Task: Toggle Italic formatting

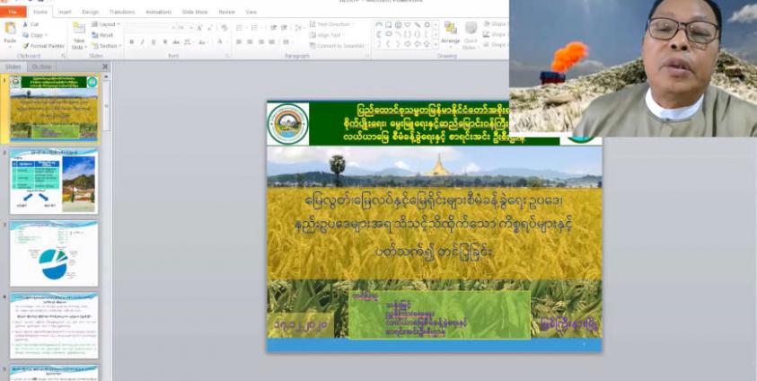Action: [143, 42]
